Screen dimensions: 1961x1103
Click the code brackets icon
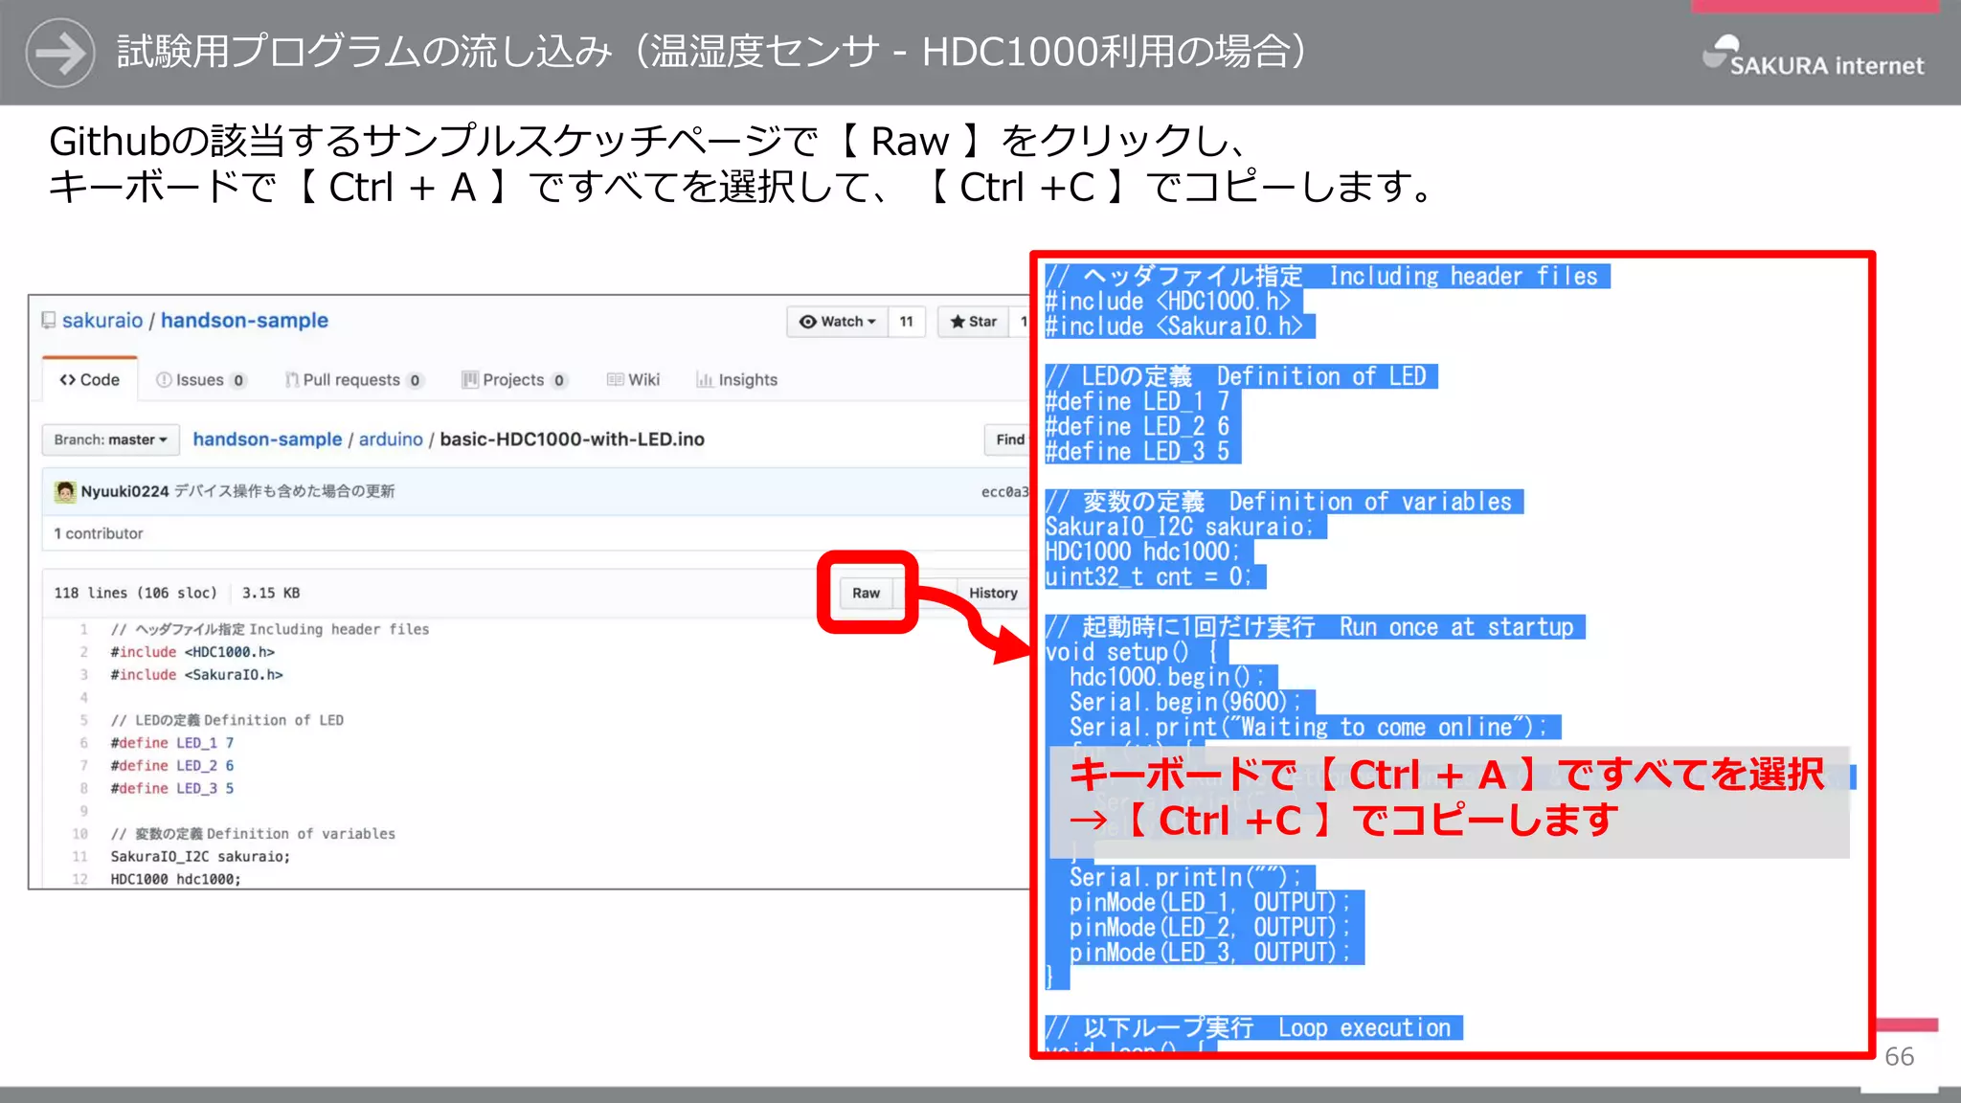click(x=67, y=380)
